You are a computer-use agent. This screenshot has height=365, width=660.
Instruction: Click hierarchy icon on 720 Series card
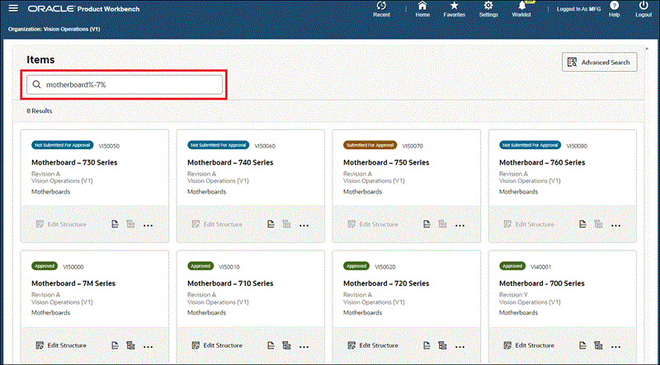tap(442, 345)
